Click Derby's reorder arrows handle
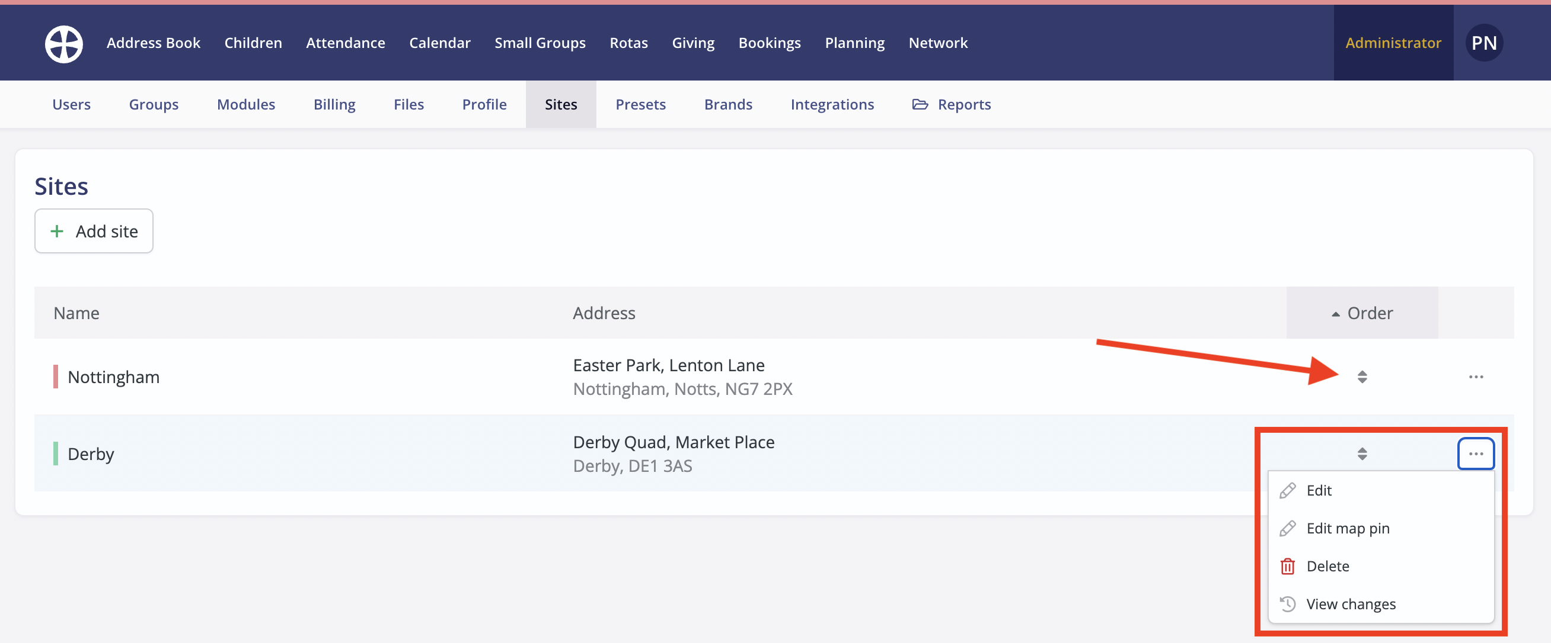 pyautogui.click(x=1362, y=454)
